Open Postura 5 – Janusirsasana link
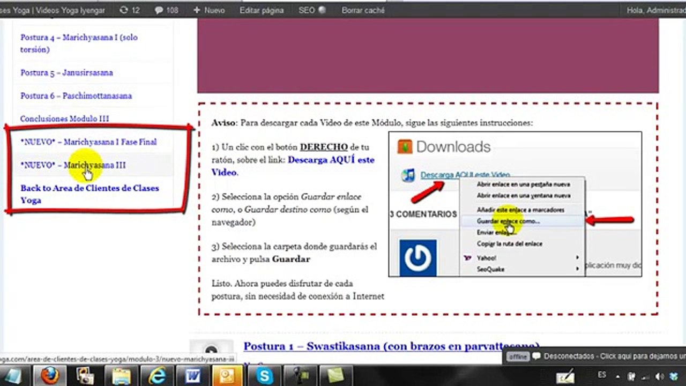The height and width of the screenshot is (386, 686). click(x=66, y=72)
